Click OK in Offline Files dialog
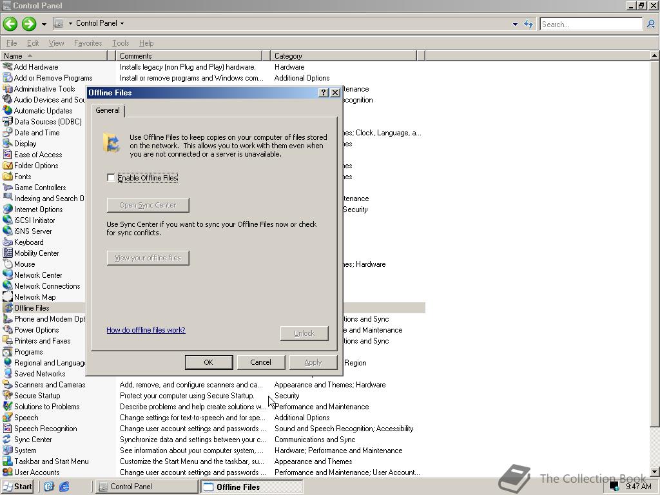 click(209, 362)
